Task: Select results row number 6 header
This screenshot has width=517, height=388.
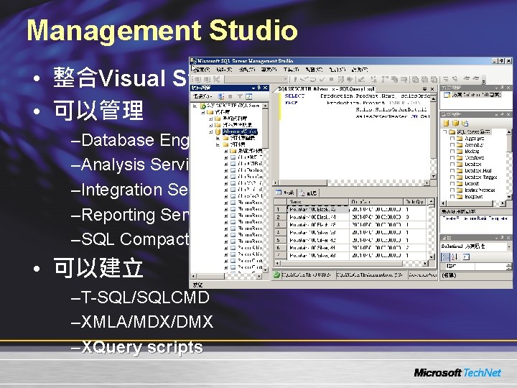Action: [280, 248]
